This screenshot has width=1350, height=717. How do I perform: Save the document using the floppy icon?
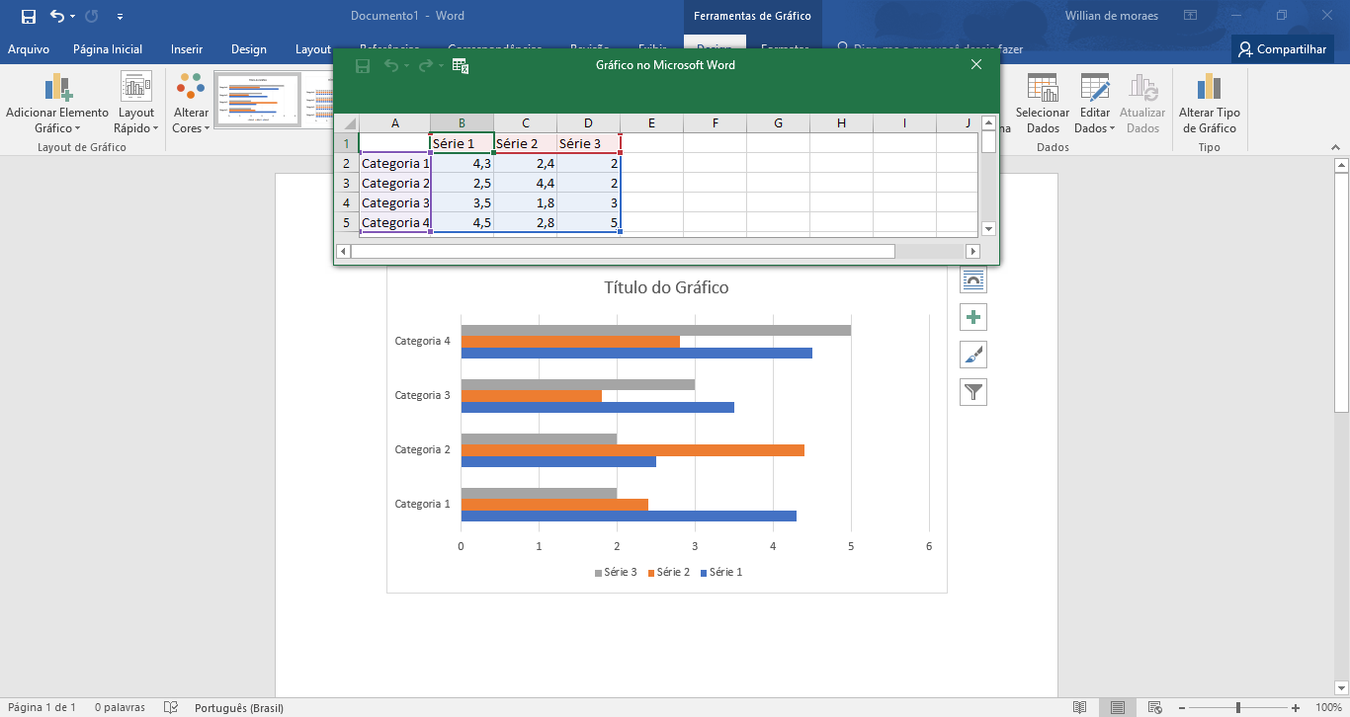click(x=28, y=16)
